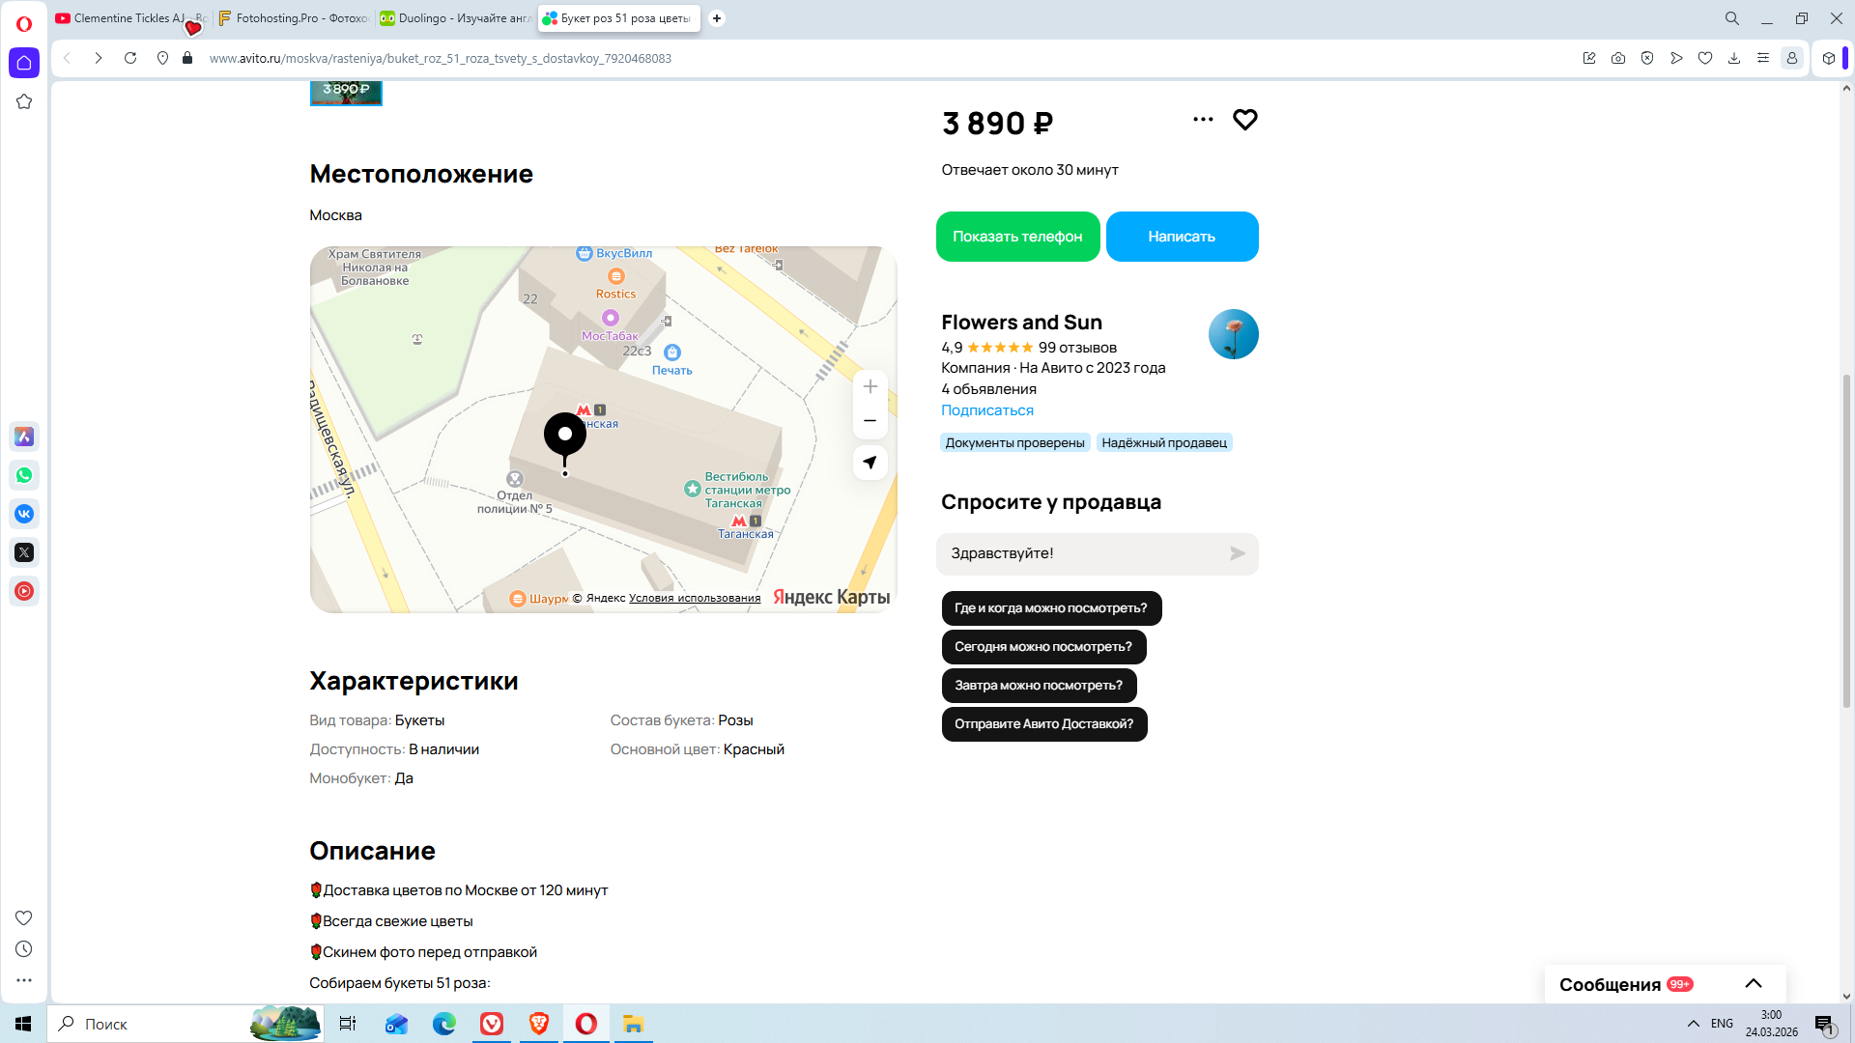1855x1043 pixels.
Task: Open Aria AI in Opera sidebar
Action: click(24, 437)
